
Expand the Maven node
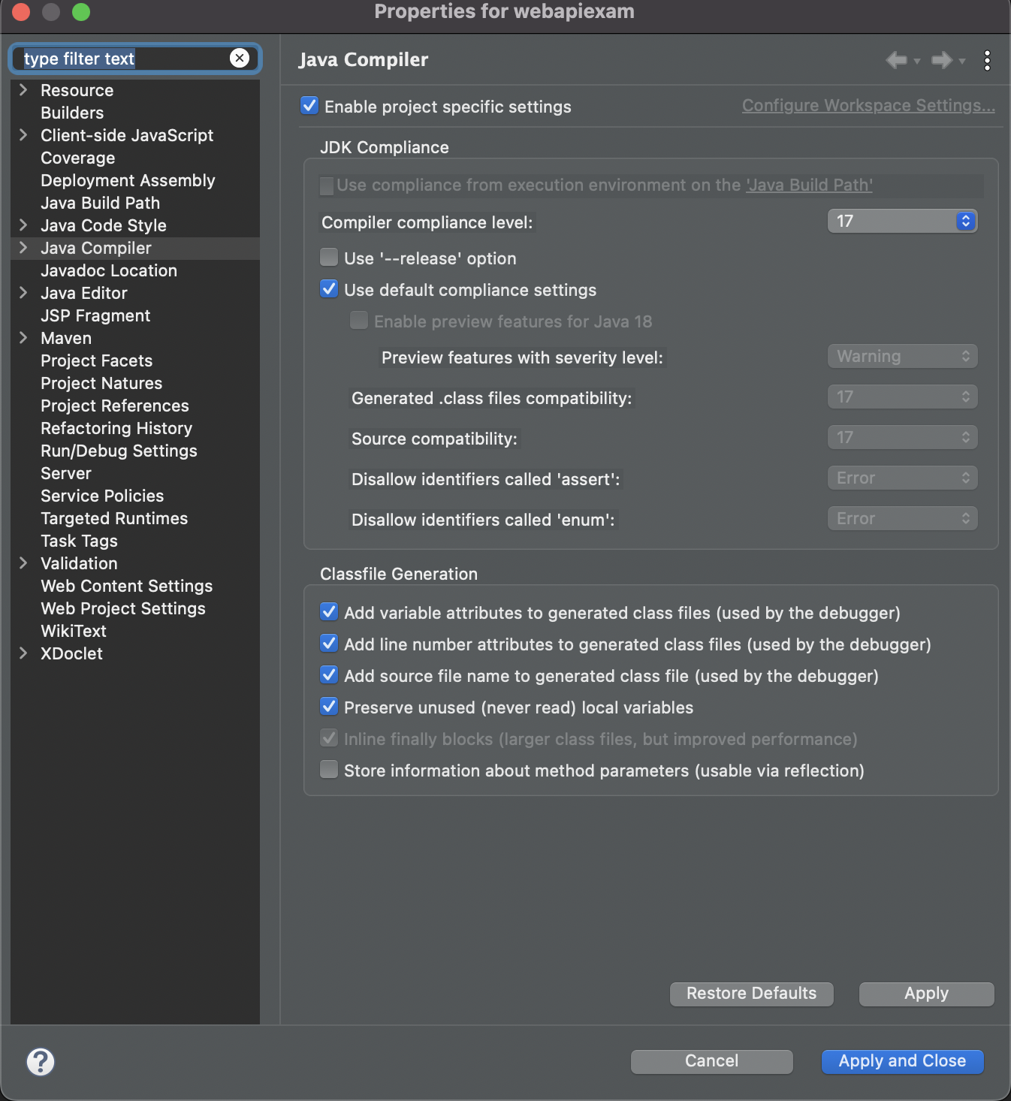[23, 338]
